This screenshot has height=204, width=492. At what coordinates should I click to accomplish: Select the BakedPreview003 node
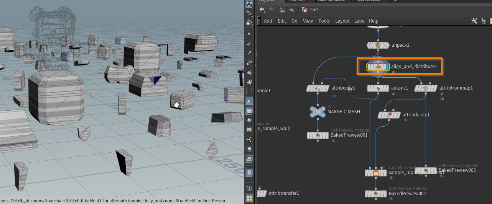426,170
